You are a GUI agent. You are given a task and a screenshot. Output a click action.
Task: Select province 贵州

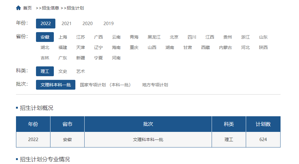[228, 37]
